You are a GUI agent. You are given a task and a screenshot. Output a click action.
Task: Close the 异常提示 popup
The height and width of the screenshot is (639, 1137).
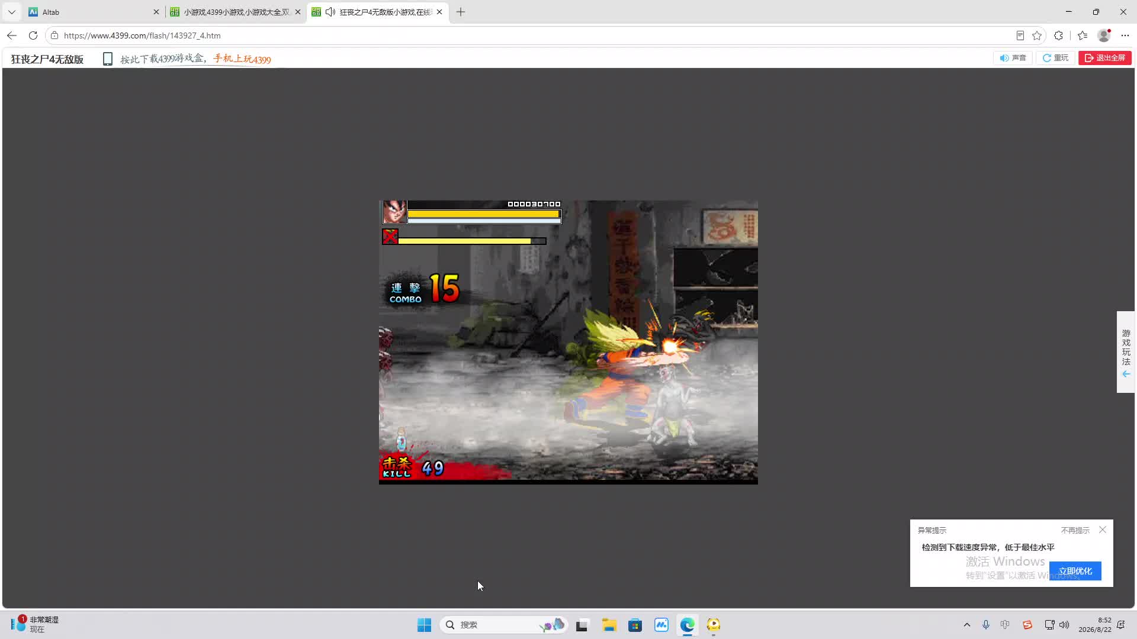(x=1103, y=530)
